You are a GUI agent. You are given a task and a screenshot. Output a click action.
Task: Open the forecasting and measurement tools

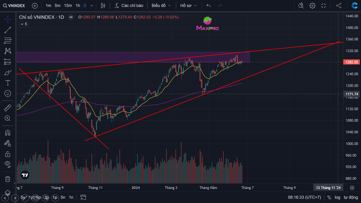[x=8, y=62]
